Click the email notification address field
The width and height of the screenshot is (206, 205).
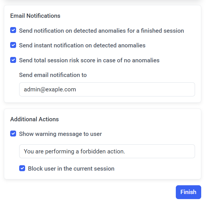pyautogui.click(x=107, y=89)
